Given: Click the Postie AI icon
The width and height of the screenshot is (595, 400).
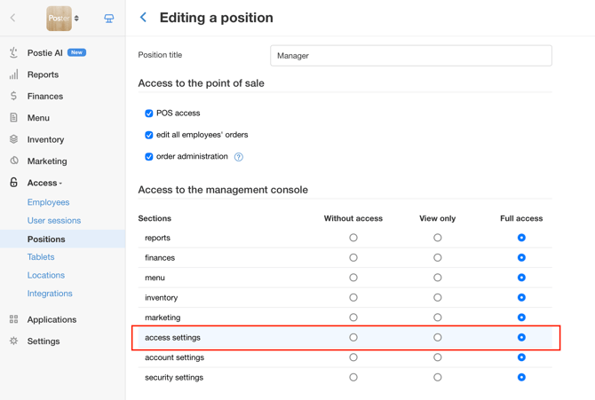Looking at the screenshot, I should tap(13, 52).
